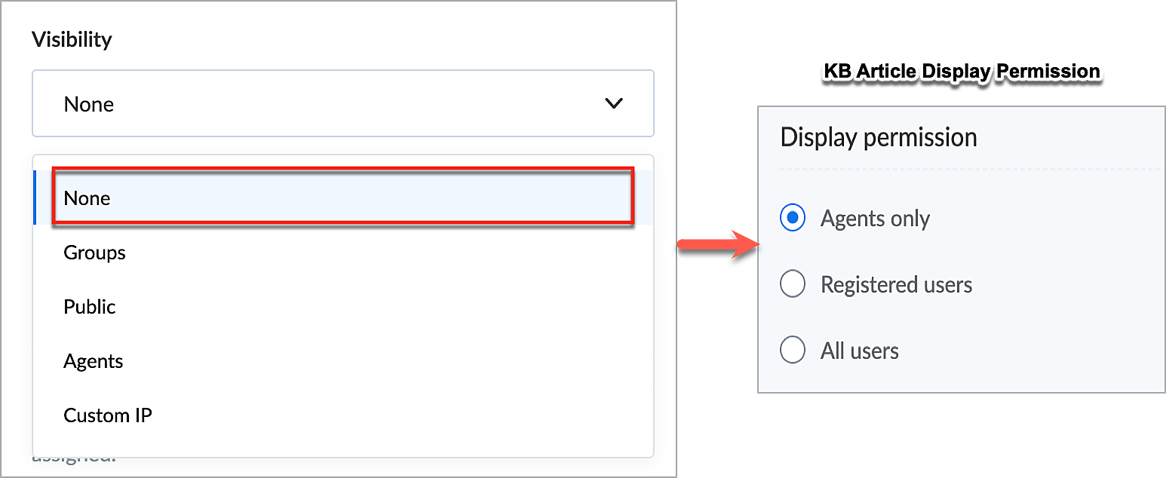Open the Visibility combo box showing None
The height and width of the screenshot is (478, 1166).
tap(342, 103)
